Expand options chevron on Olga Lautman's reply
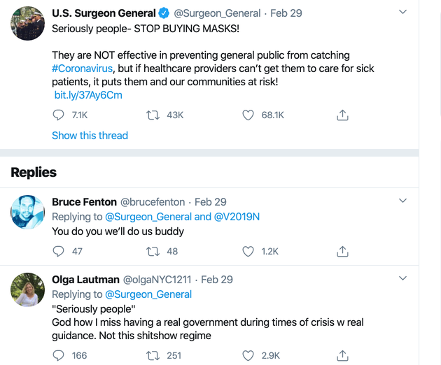 (x=402, y=278)
